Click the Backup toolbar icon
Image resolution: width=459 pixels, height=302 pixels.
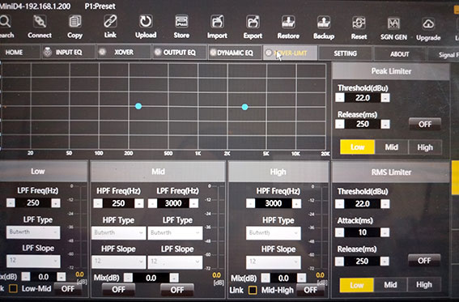[324, 23]
